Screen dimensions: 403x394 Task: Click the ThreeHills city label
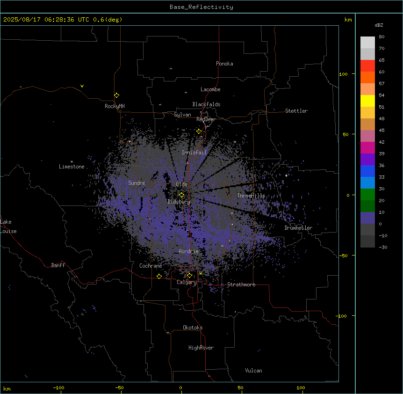(251, 196)
